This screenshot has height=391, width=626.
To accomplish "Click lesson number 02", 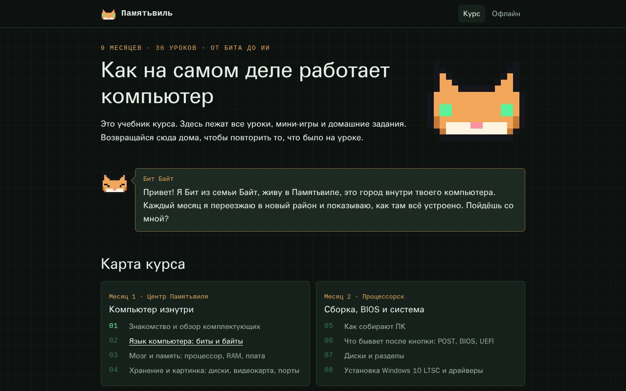I will tap(113, 341).
